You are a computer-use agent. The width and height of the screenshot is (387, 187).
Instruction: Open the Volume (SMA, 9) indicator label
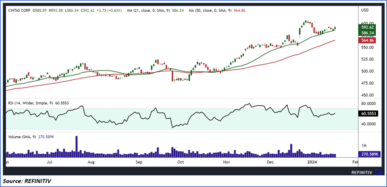click(x=22, y=137)
